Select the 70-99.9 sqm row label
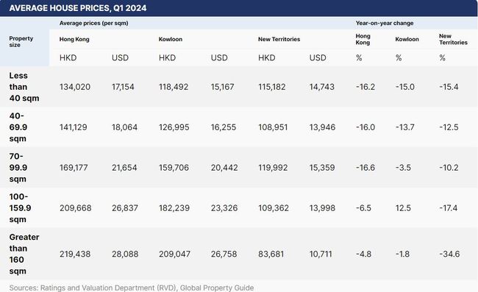The image size is (478, 292). point(18,168)
